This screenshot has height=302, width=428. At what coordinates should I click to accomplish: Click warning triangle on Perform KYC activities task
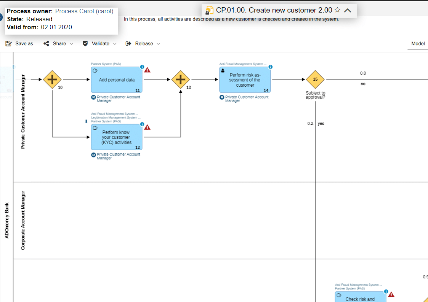[x=147, y=127]
